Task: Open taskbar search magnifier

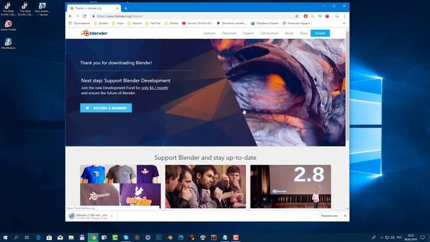Action: pyautogui.click(x=16, y=237)
